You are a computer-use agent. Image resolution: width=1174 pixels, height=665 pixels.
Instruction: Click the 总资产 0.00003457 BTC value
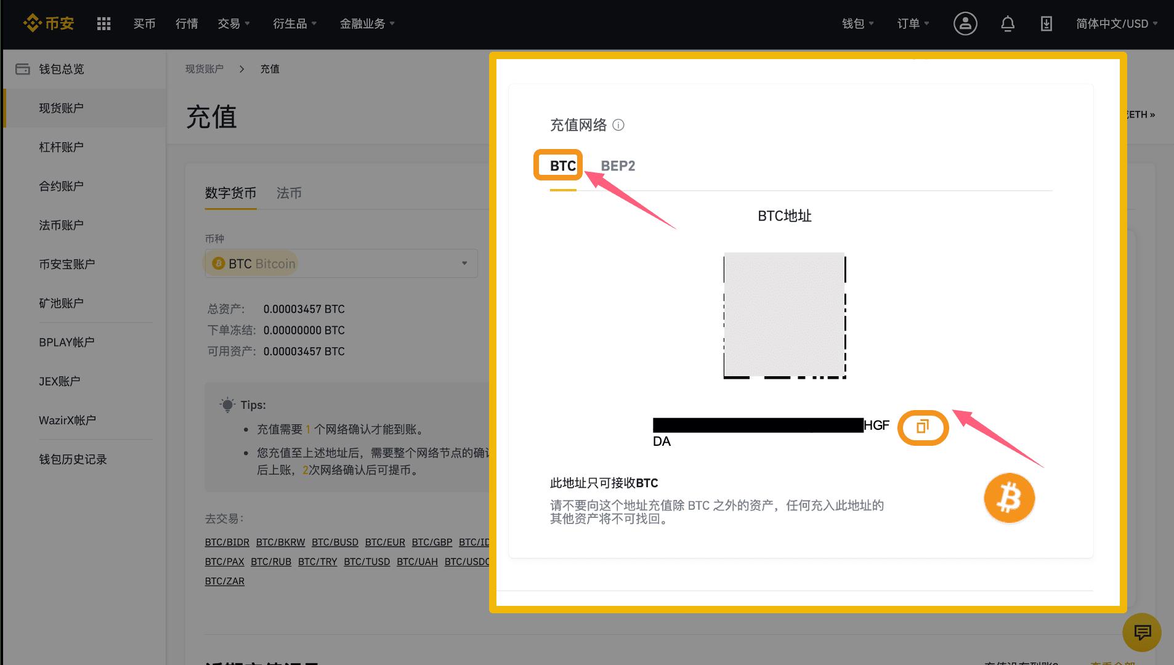tap(304, 309)
